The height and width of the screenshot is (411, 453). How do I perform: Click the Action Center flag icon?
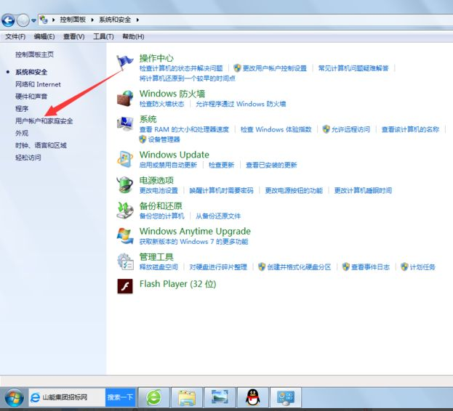[125, 62]
